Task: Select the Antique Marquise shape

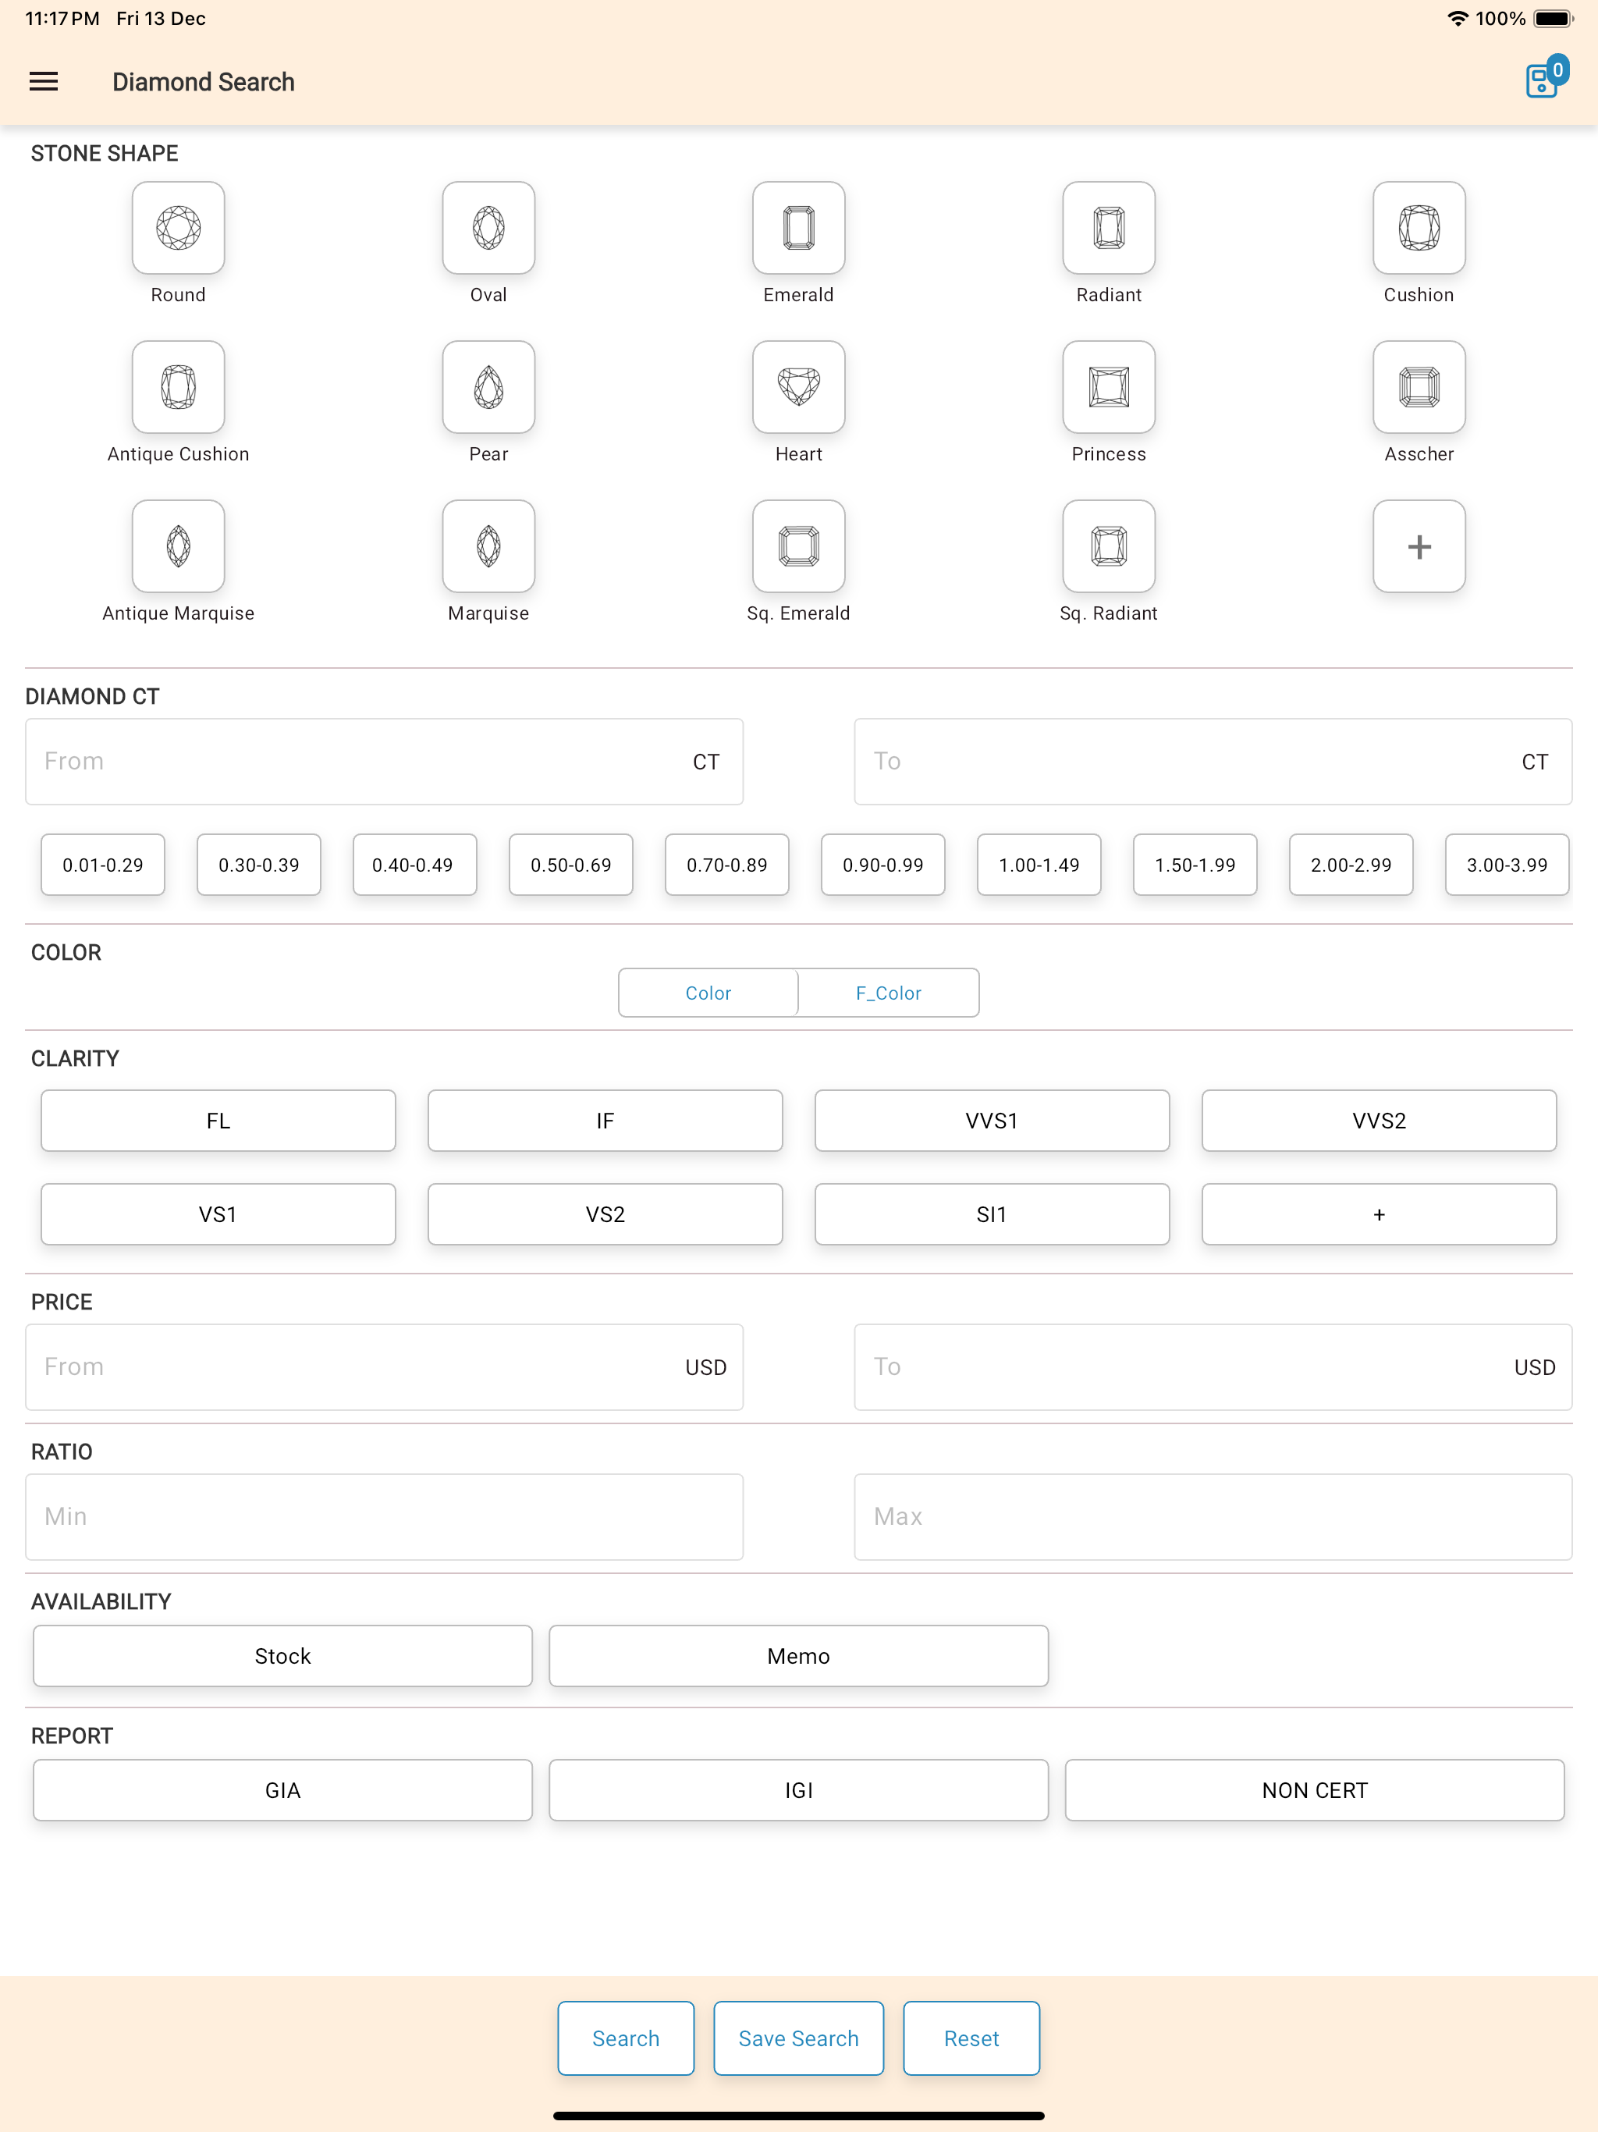Action: click(x=179, y=546)
